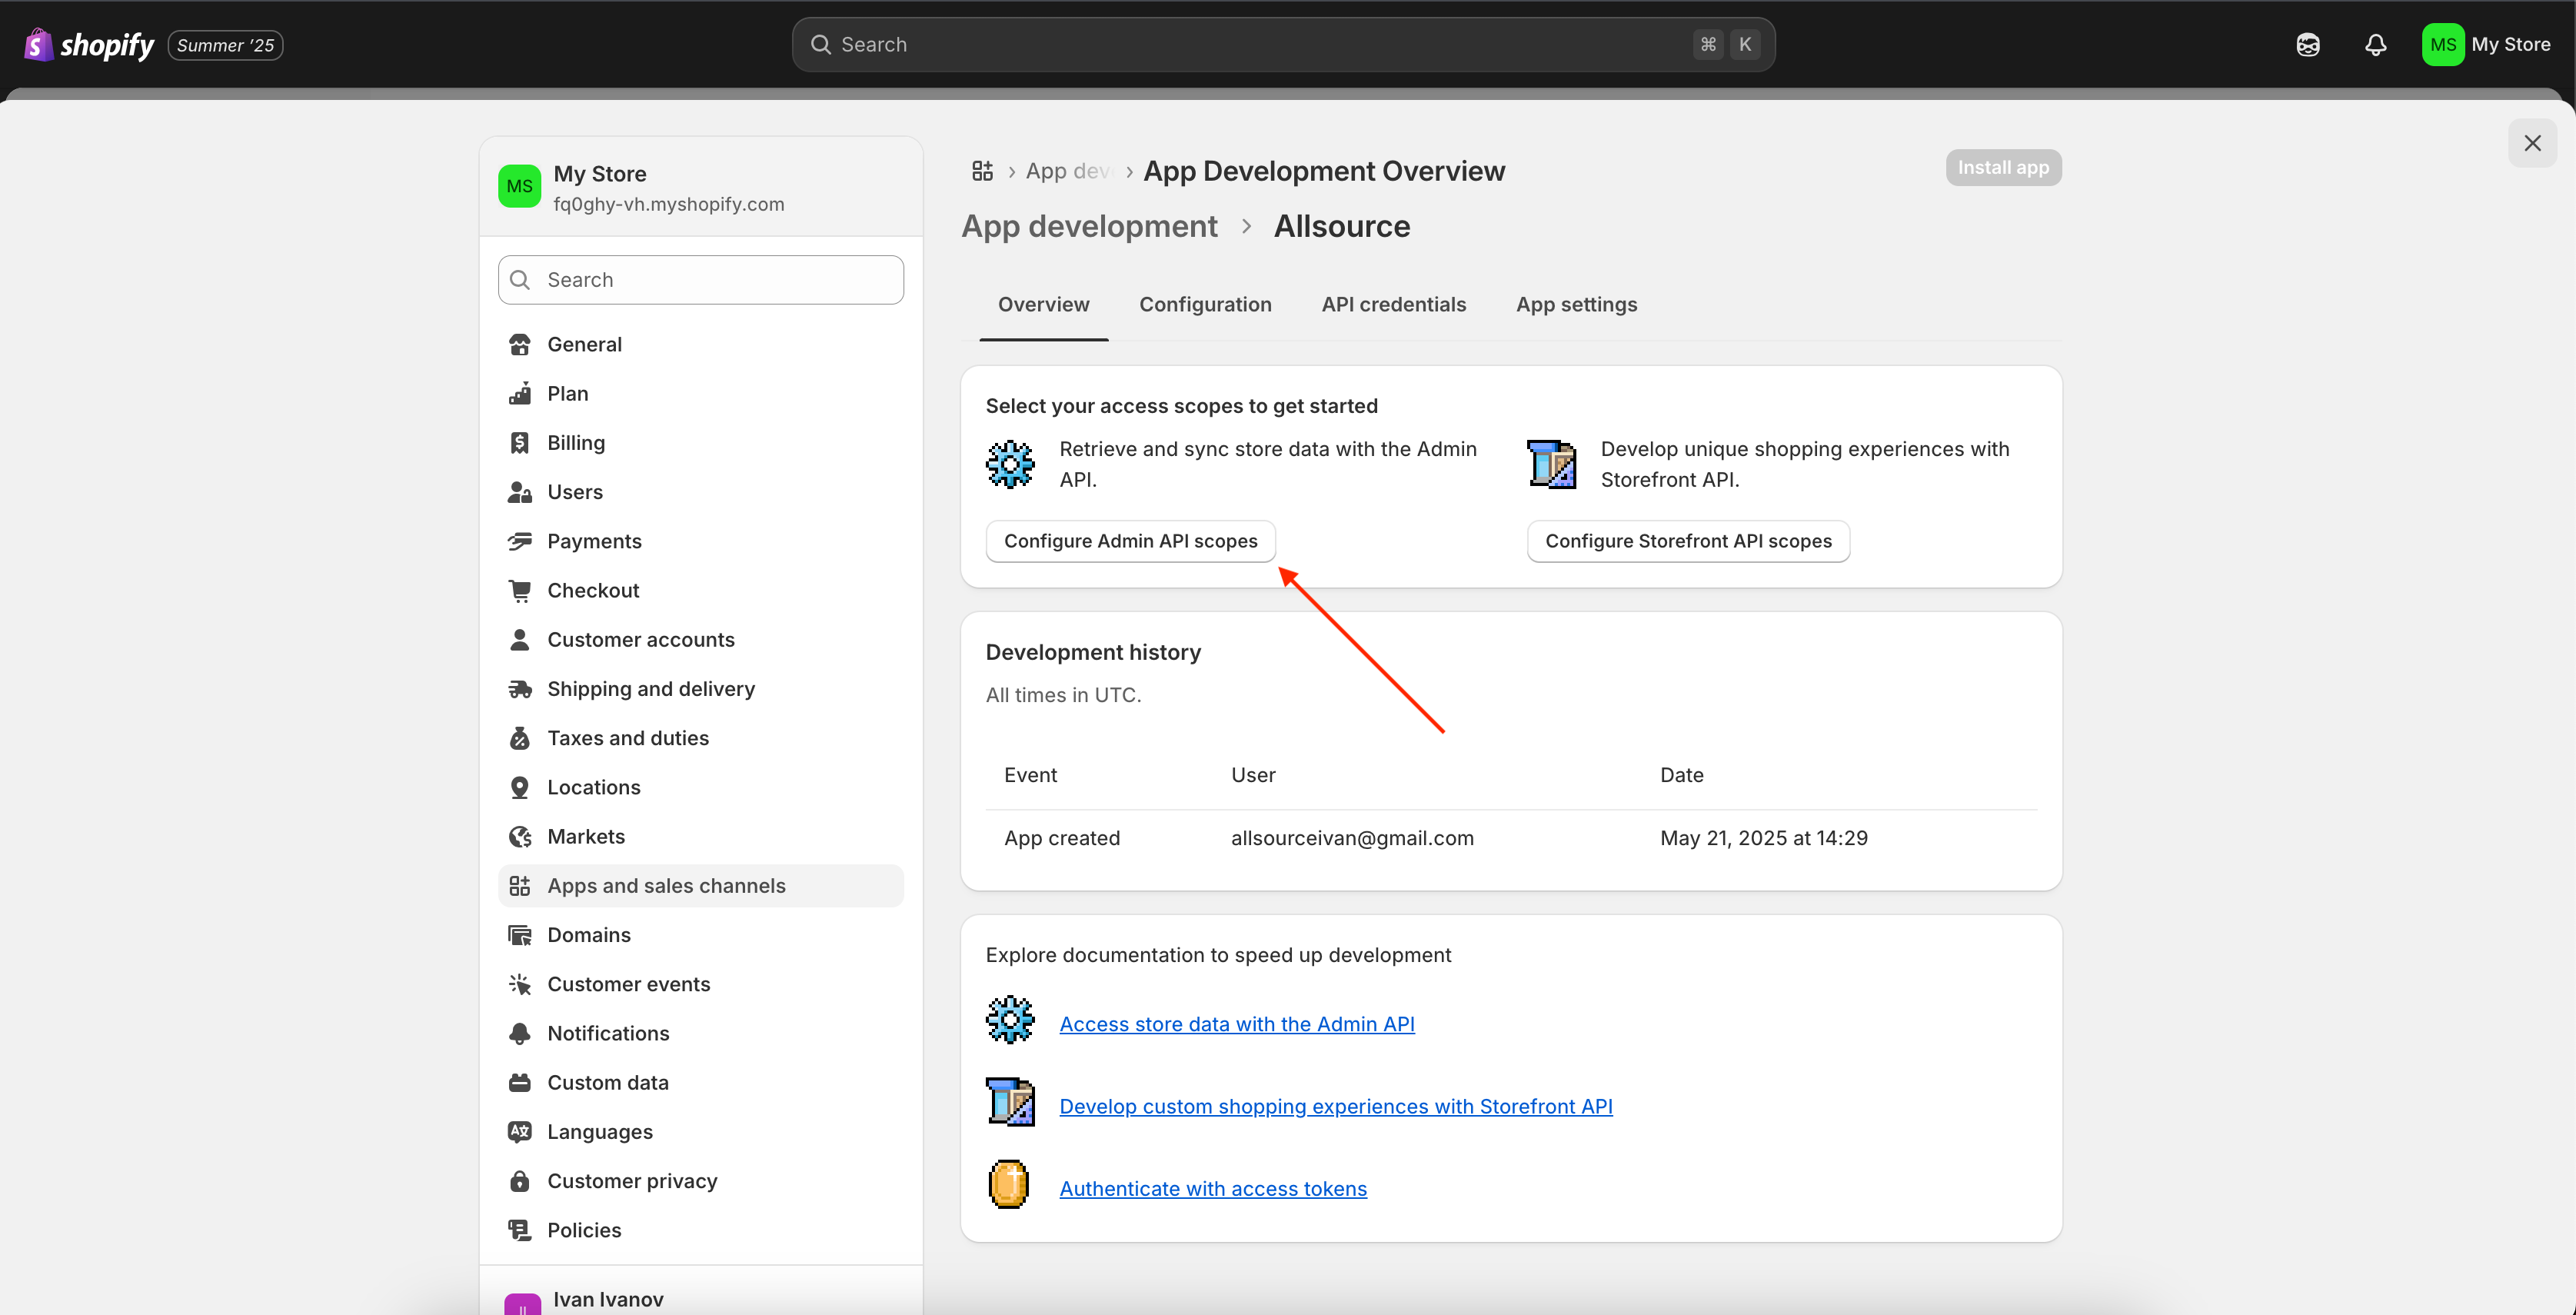Open Languages settings

coord(599,1132)
